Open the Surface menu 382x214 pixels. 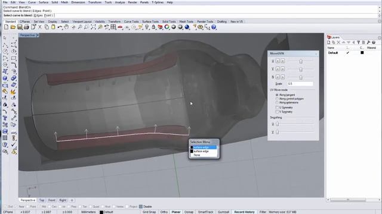(44, 2)
